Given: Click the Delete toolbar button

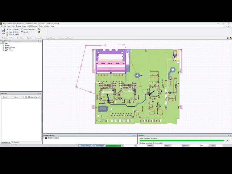Looking at the screenshot, I should (x=16, y=35).
